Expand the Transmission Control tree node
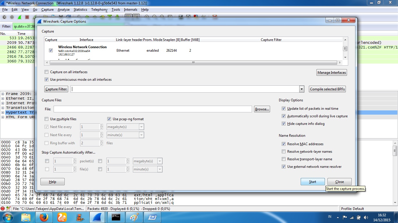The height and width of the screenshot is (223, 398). point(3,108)
